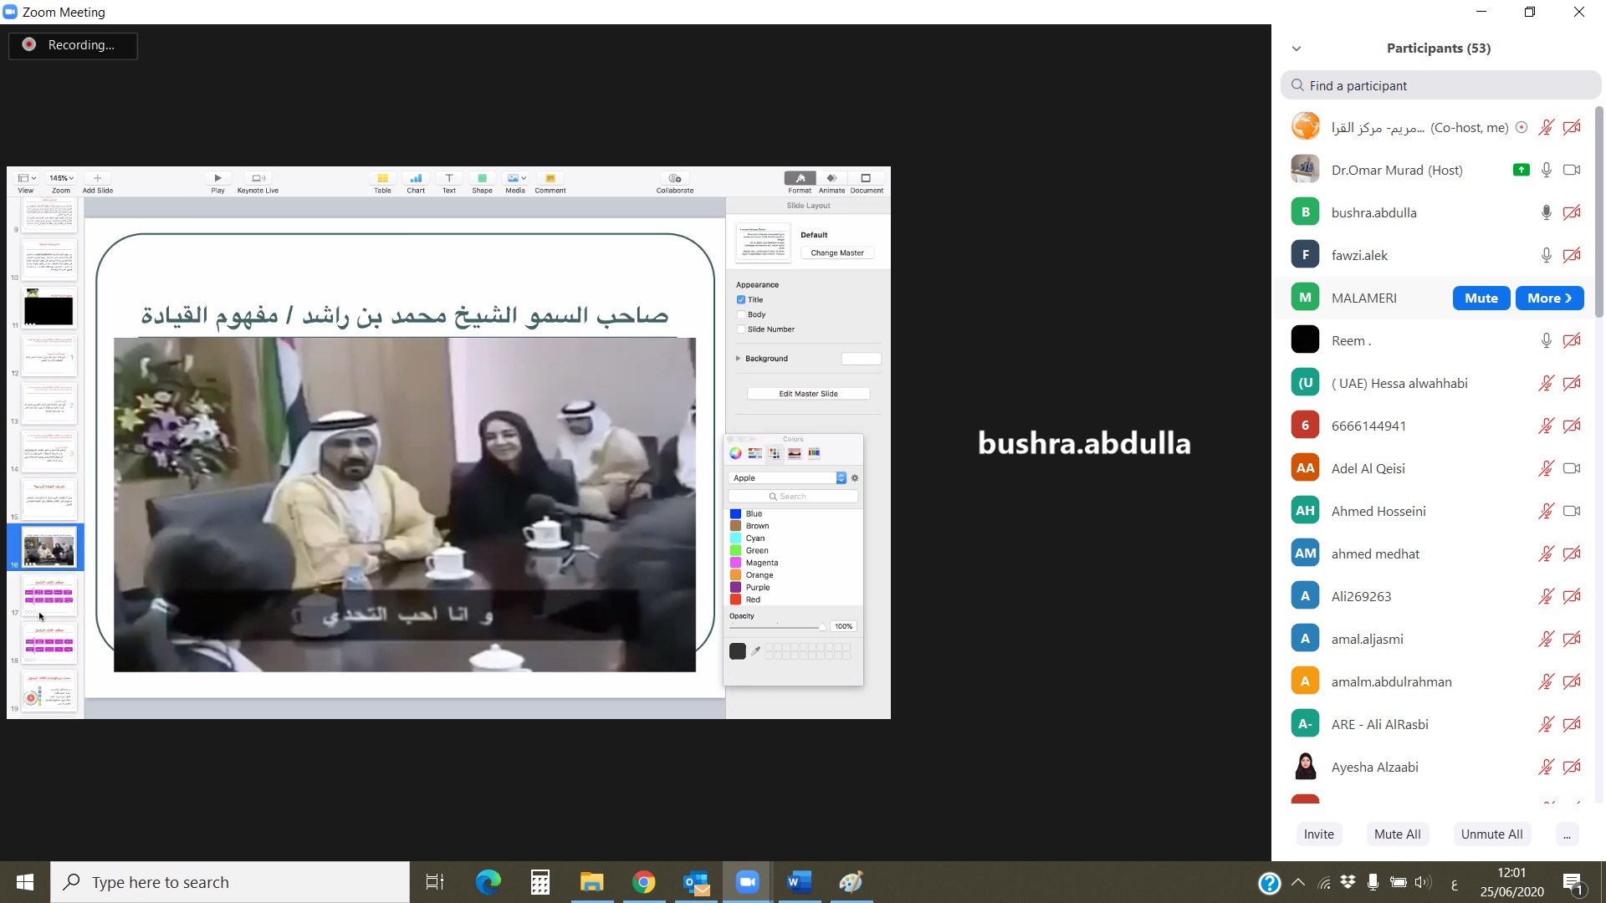The width and height of the screenshot is (1606, 903).
Task: Open Microsoft Edge from the taskbar
Action: coord(488,882)
